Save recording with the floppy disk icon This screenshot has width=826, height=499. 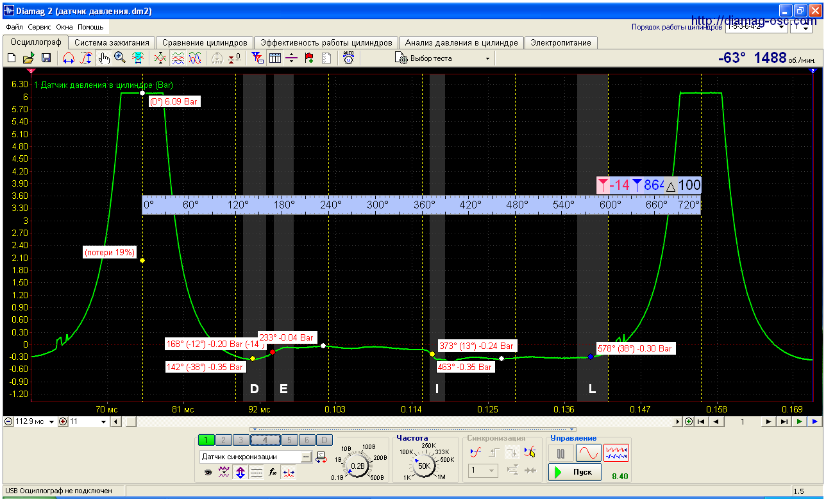(x=46, y=58)
